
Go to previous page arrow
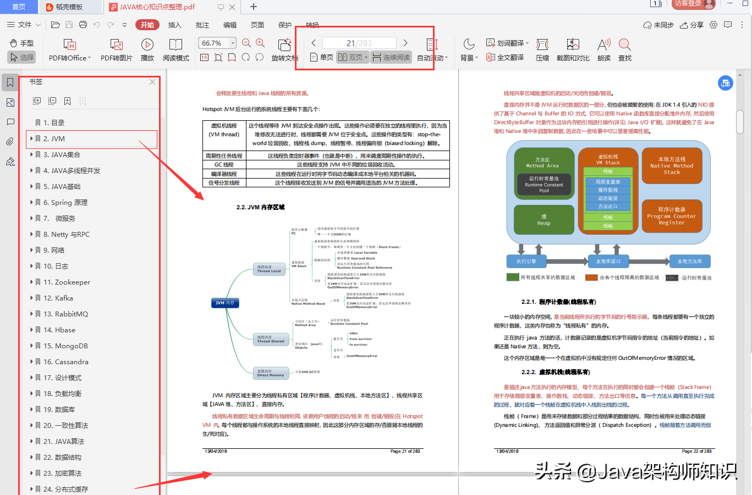[314, 43]
